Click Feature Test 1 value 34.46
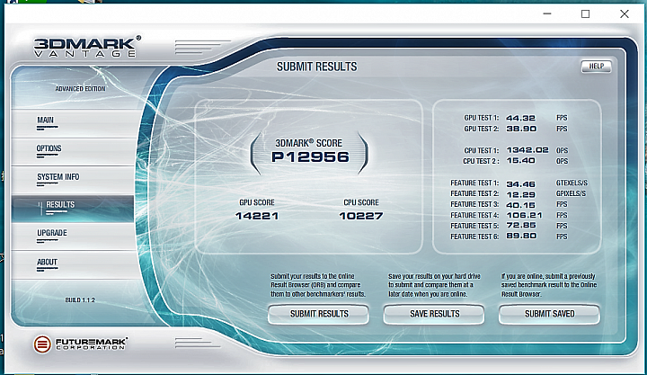647x375 pixels. [x=520, y=183]
